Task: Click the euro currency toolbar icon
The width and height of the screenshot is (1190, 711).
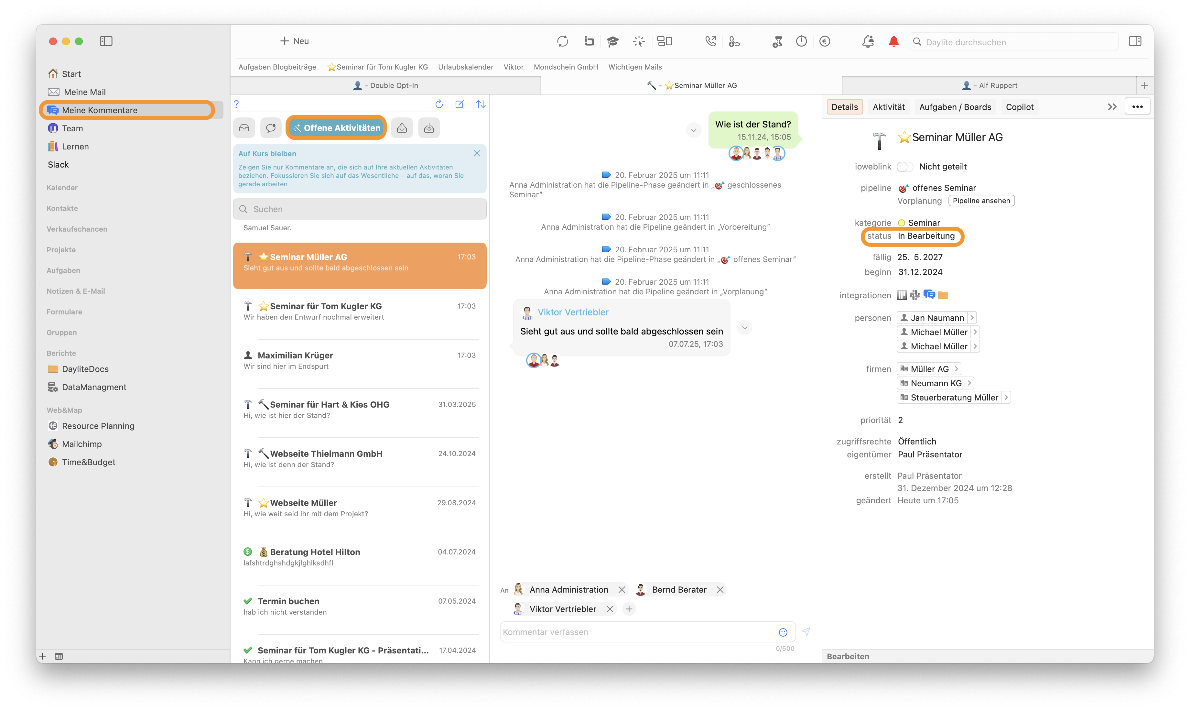Action: [824, 41]
